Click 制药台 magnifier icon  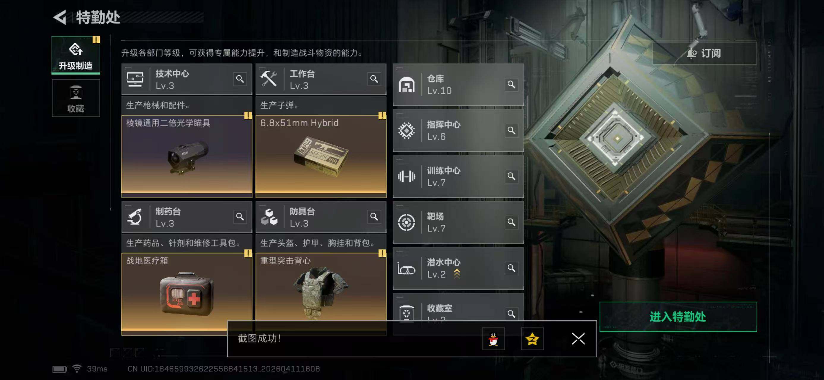[240, 217]
